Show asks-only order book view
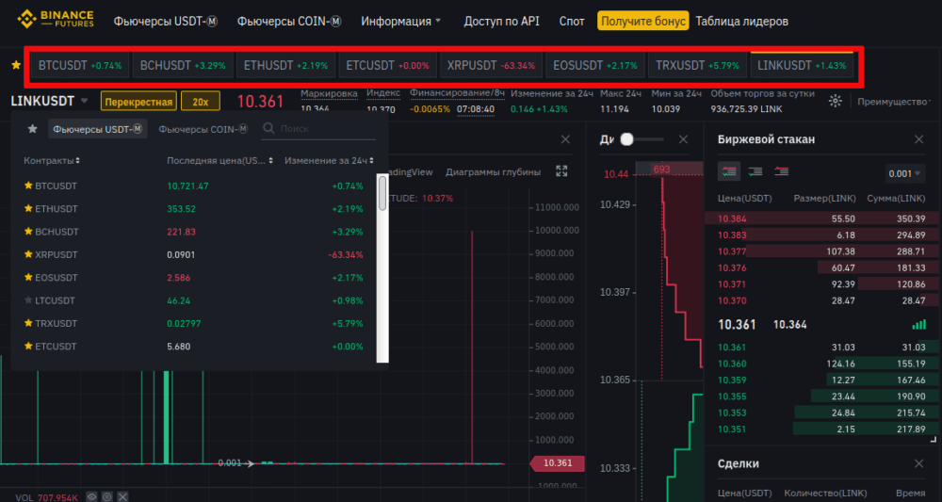Screen dimensions: 942x502 [781, 171]
